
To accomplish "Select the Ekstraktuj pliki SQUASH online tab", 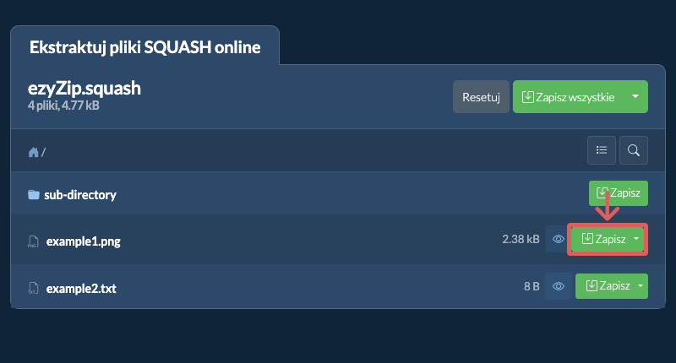I will (144, 47).
